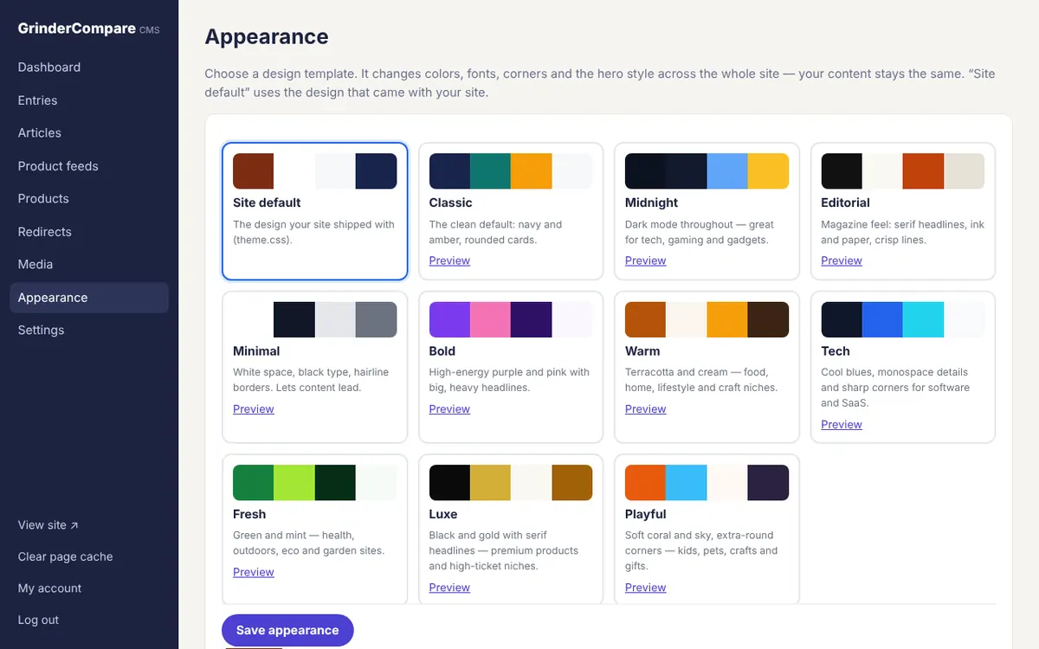
Task: Preview the Playful template
Action: (646, 588)
